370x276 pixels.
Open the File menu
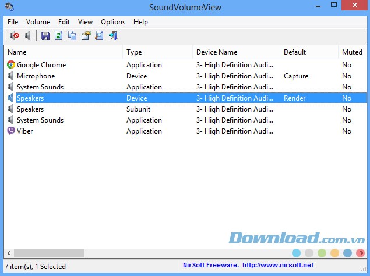pyautogui.click(x=13, y=22)
